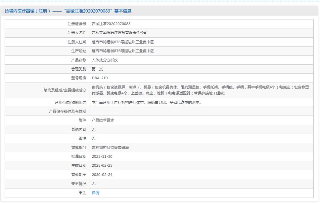Screen dimensions: 320x203
Task: Click approval date 2023-11-30
Action: tap(102, 156)
